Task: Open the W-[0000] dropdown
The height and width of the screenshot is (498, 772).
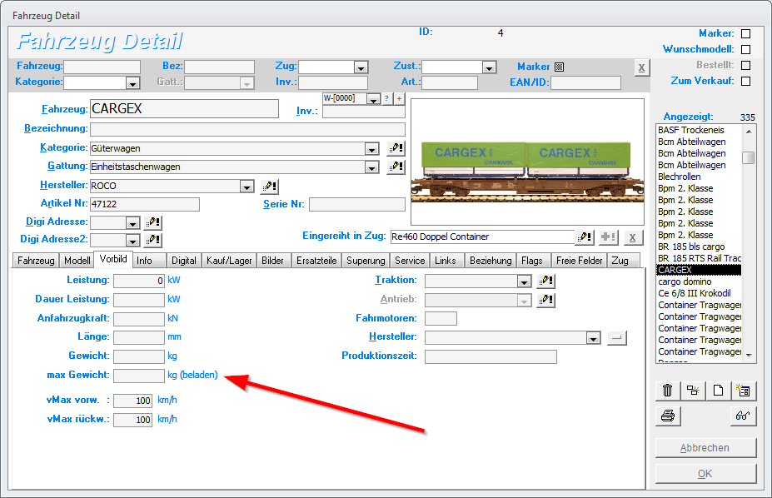Action: (x=374, y=99)
